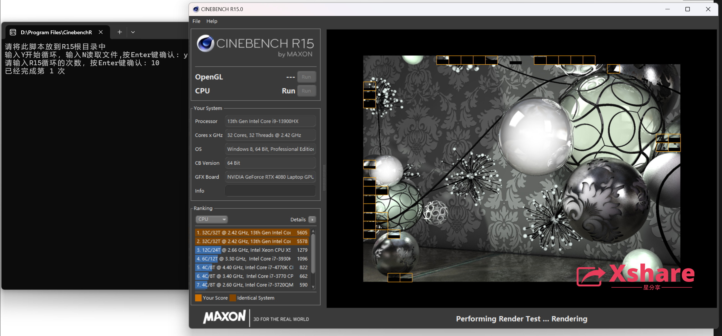Select ranking row 6 Core i7-3770
The image size is (722, 336).
pos(252,276)
